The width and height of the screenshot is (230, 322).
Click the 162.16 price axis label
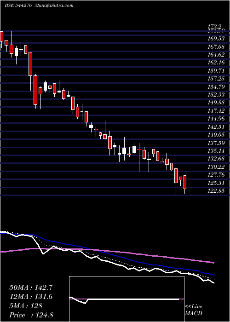[216, 63]
